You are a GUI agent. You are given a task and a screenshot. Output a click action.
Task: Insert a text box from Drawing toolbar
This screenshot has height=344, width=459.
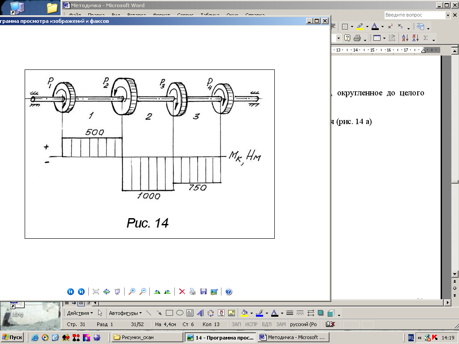(x=190, y=313)
